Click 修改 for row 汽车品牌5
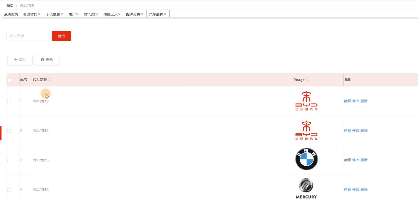418x205 pixels. (x=356, y=189)
